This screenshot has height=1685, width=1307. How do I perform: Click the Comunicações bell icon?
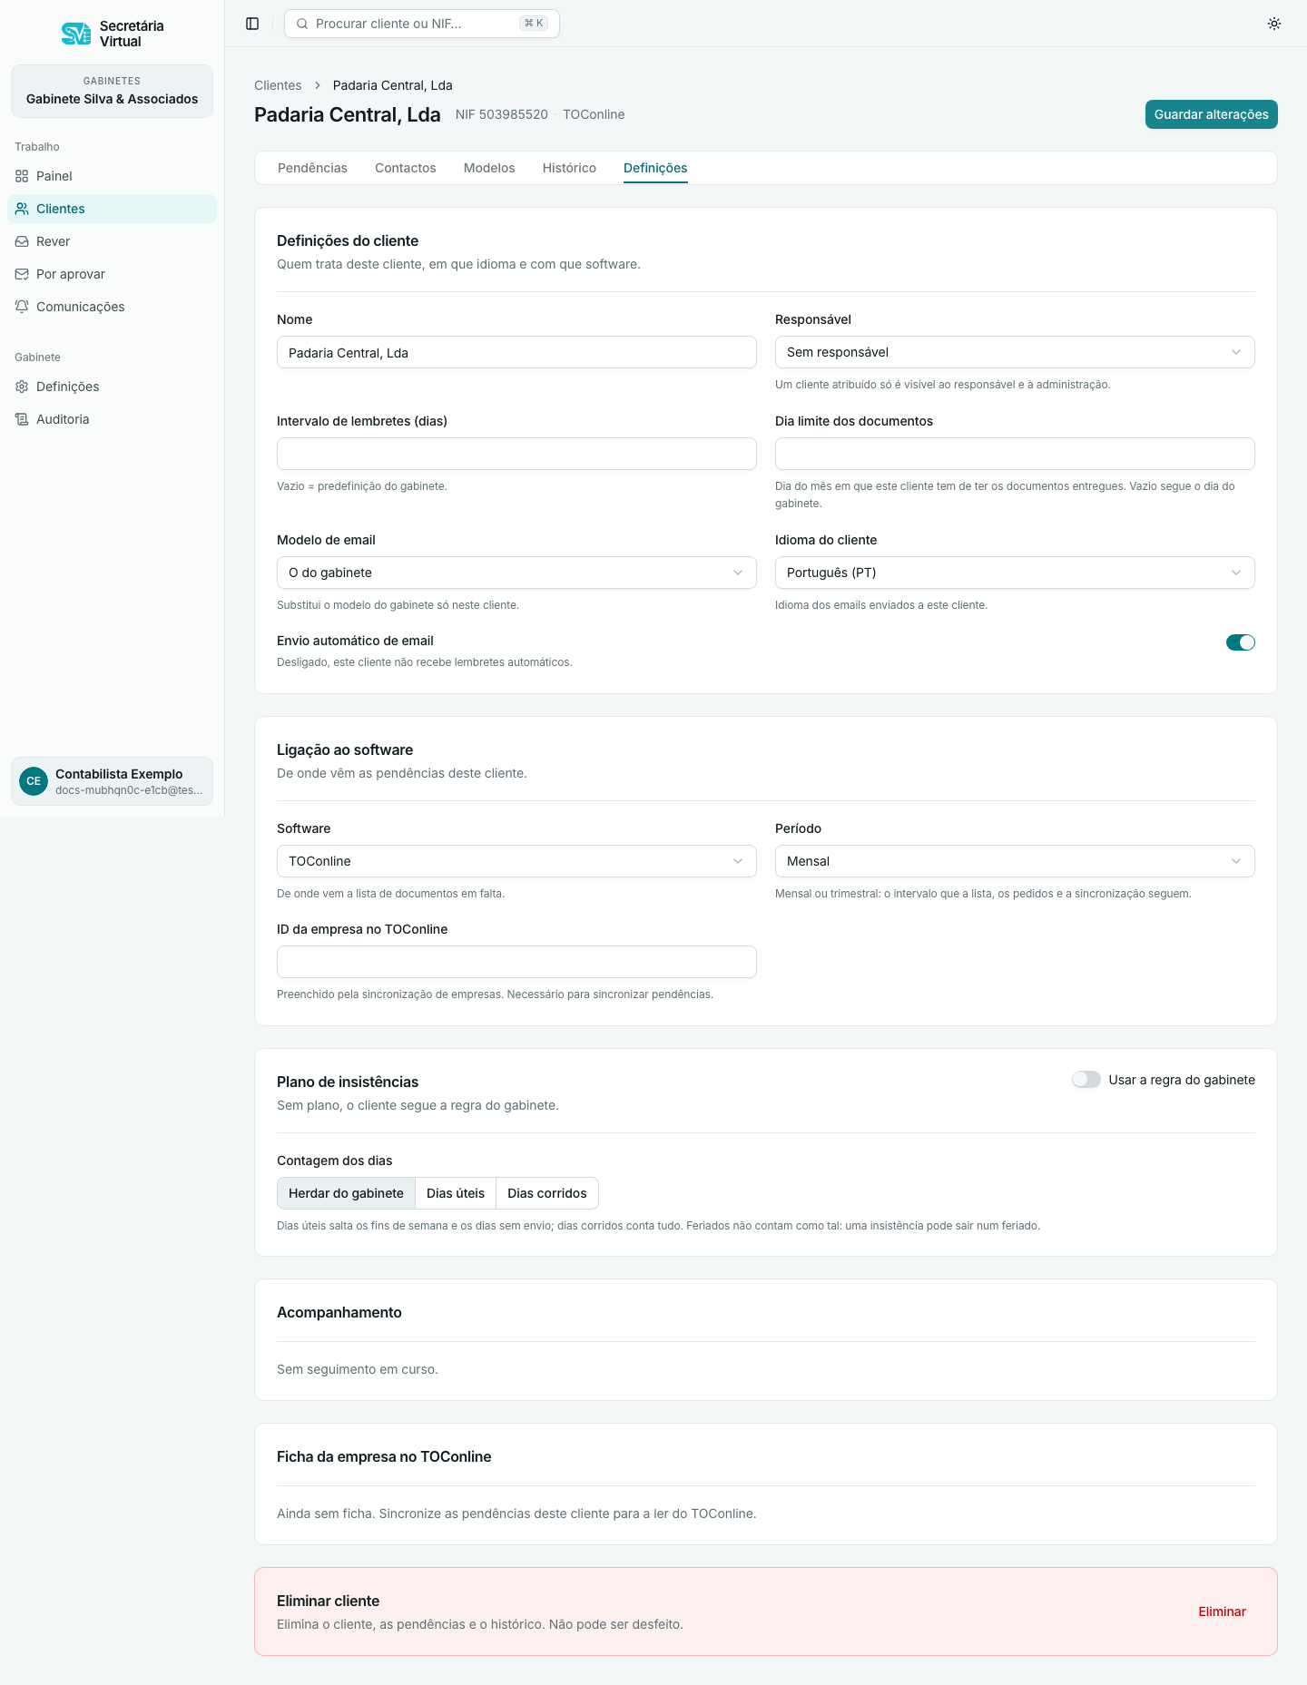(22, 307)
